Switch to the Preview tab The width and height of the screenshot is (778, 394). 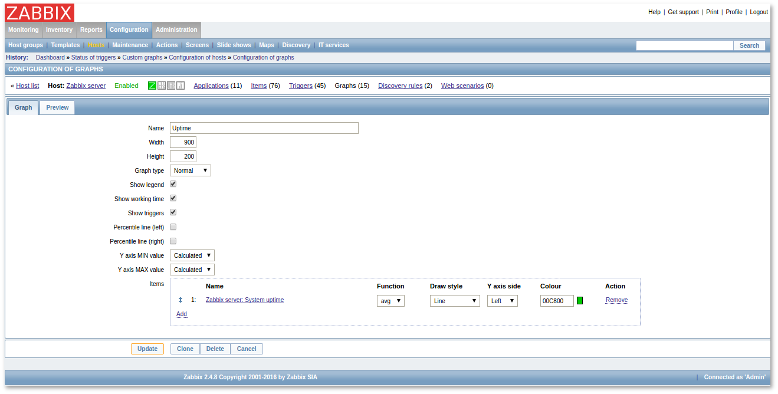click(x=57, y=107)
